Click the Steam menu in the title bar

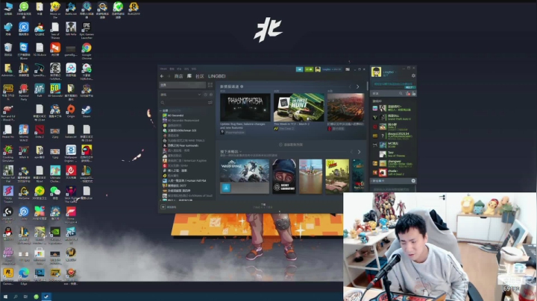[x=163, y=69]
